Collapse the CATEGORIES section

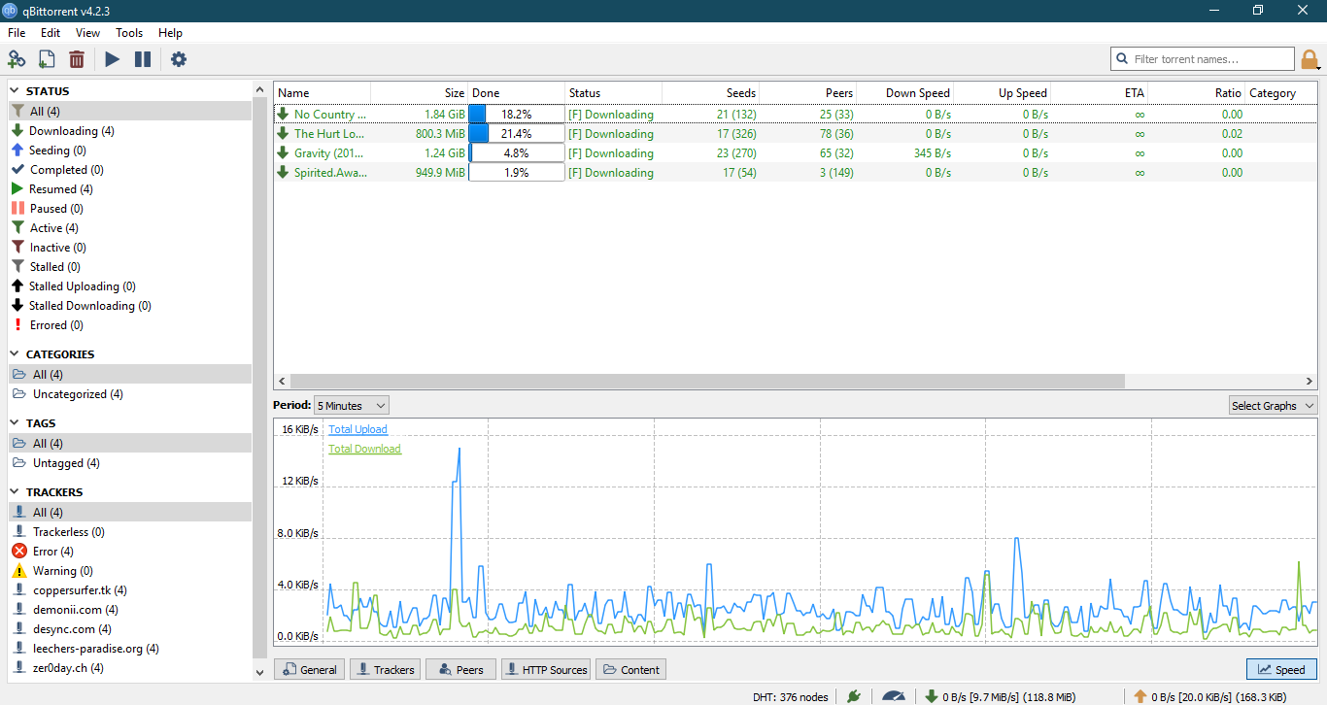[16, 354]
